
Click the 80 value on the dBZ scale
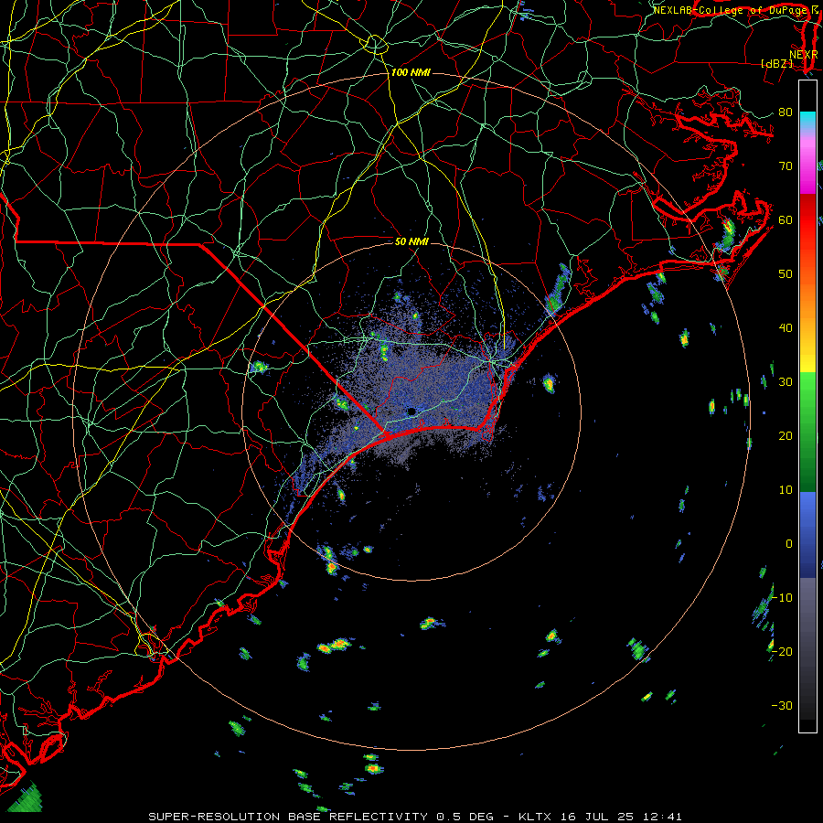pyautogui.click(x=786, y=112)
